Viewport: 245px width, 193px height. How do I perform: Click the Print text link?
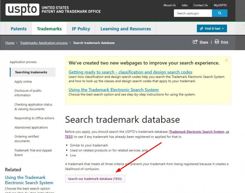[224, 42]
